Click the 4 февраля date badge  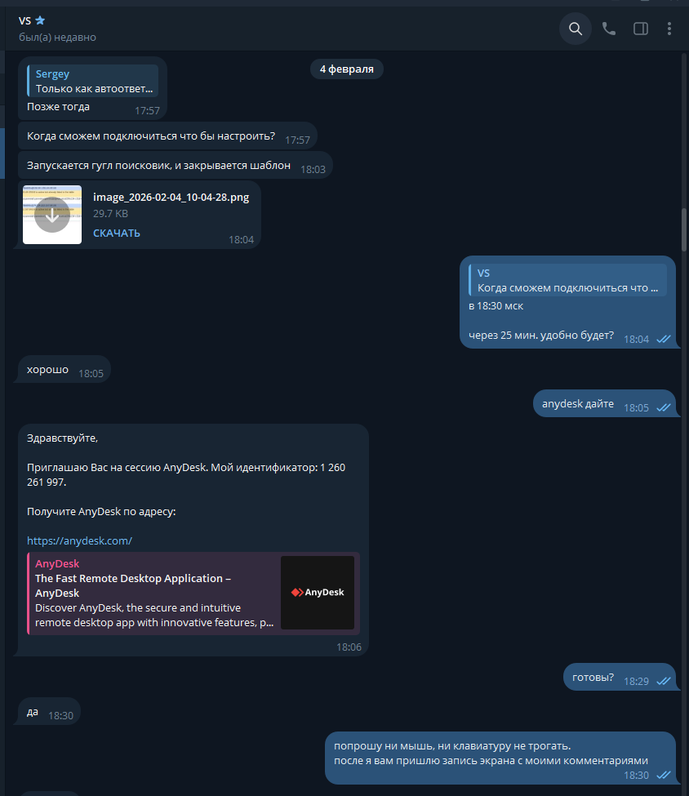(x=346, y=69)
